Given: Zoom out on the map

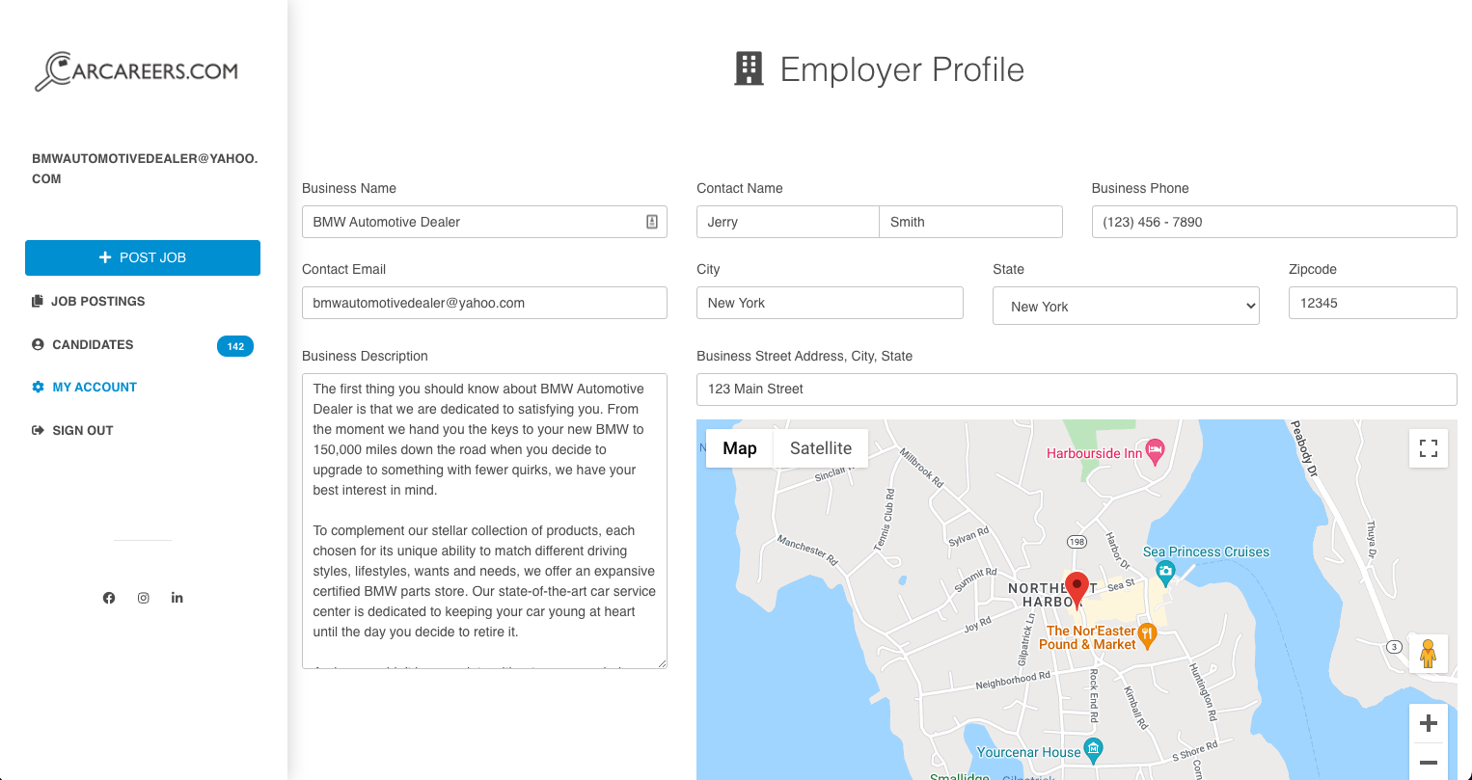Looking at the screenshot, I should 1429,762.
